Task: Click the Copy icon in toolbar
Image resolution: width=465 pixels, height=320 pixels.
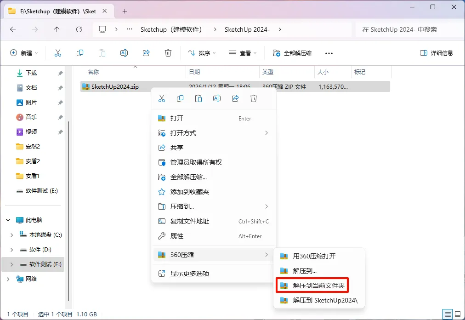Action: [80, 53]
